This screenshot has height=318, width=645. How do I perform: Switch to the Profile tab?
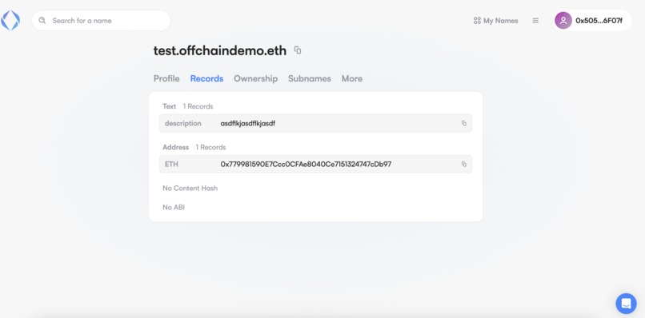[166, 78]
